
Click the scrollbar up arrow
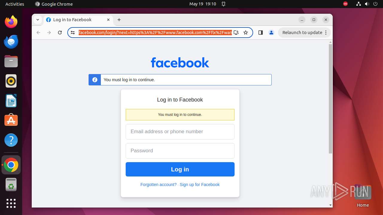[x=330, y=42]
